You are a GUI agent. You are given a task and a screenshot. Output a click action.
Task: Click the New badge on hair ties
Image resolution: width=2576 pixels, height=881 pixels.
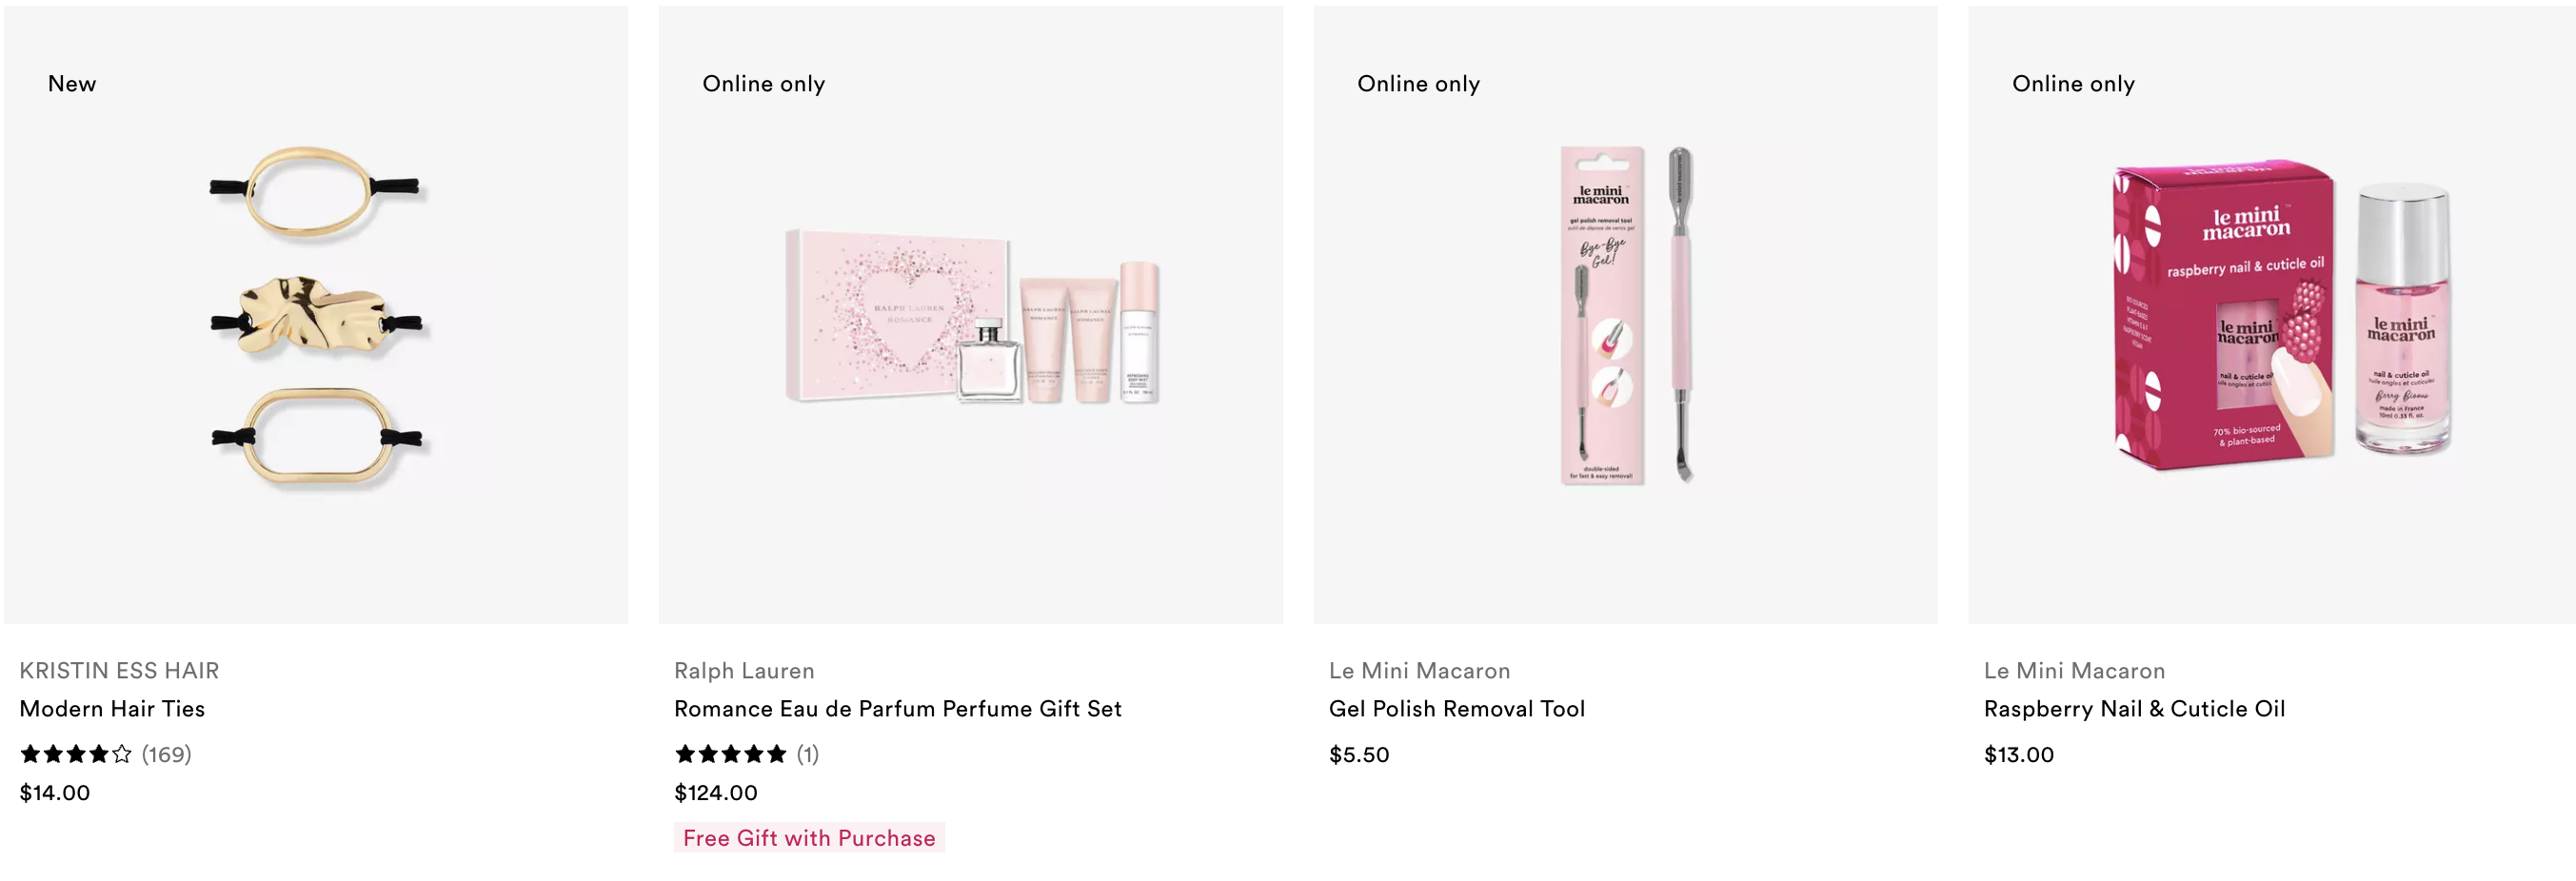72,84
